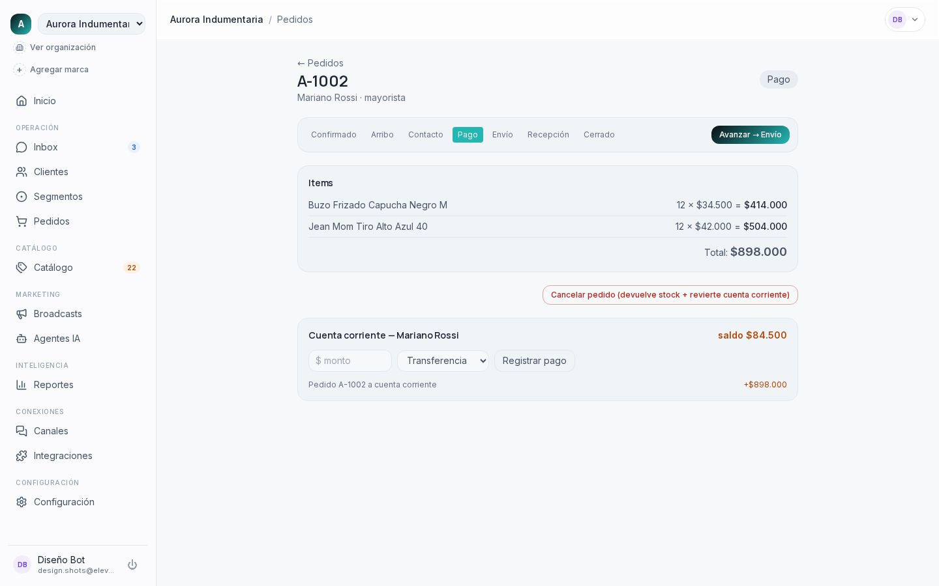Click Aurora Indumentaria breadcrumb
The image size is (939, 586).
216,20
